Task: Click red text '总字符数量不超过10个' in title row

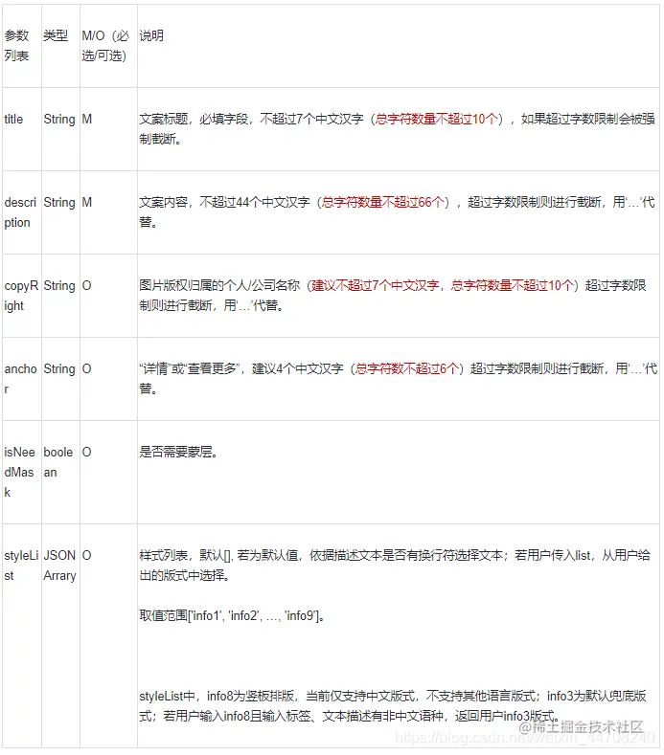Action: 436,119
